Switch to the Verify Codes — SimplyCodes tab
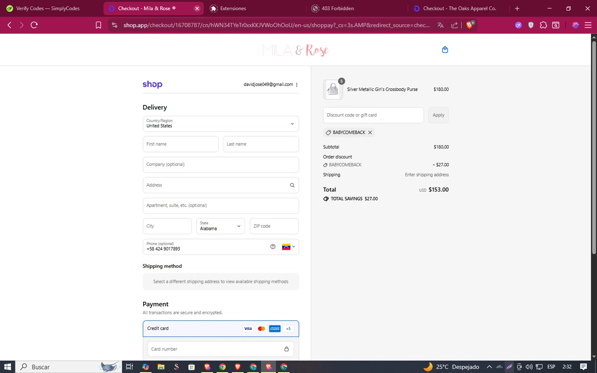 [48, 8]
